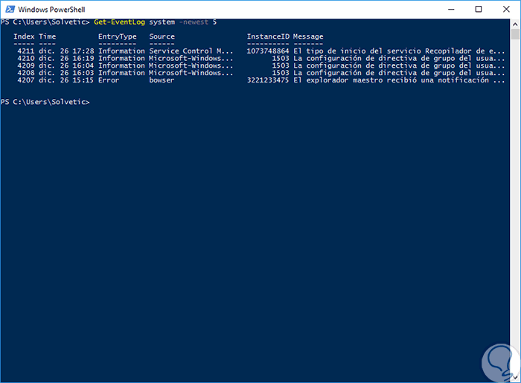This screenshot has width=521, height=383.
Task: Click the EntryType column header
Action: [x=118, y=36]
